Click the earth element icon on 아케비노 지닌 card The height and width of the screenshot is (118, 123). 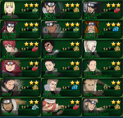76,11
